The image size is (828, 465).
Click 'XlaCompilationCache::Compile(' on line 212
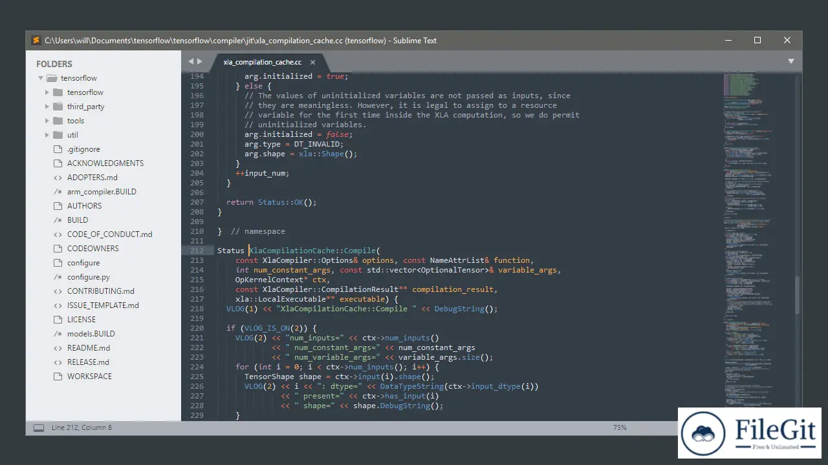[315, 251]
